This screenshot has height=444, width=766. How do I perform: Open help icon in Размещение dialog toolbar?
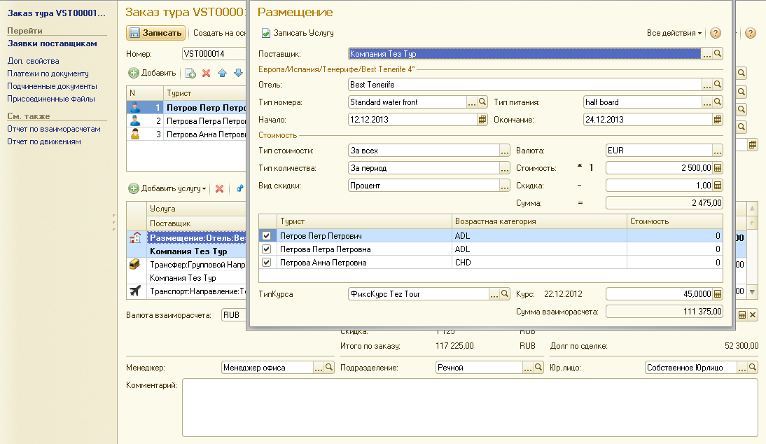coord(716,33)
